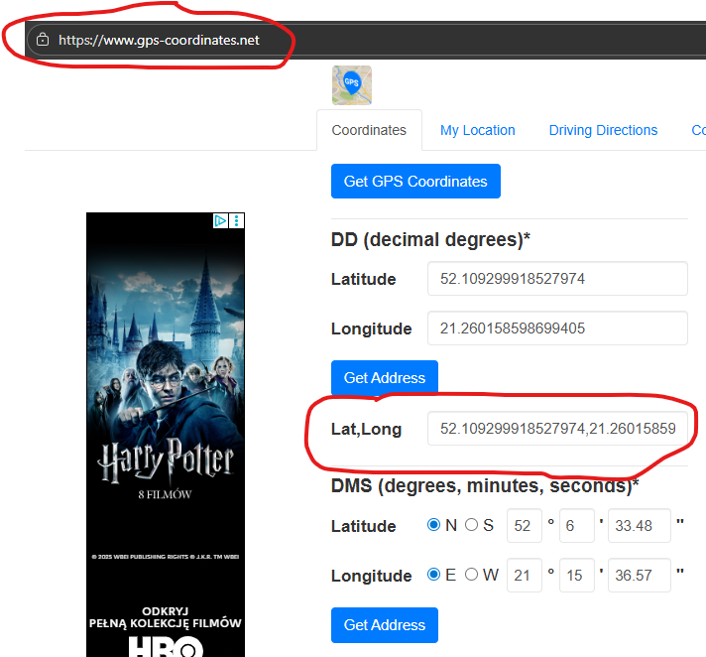The height and width of the screenshot is (657, 706).
Task: Click the decimal Latitude input field
Action: click(x=557, y=279)
